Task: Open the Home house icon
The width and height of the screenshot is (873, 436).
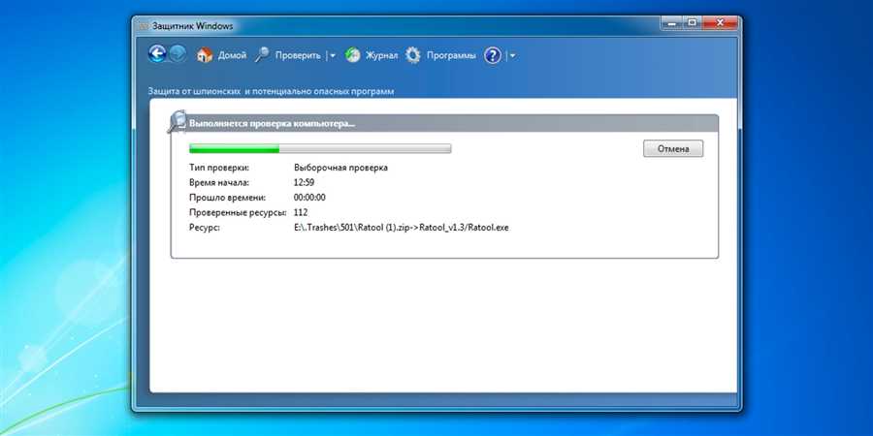Action: [x=205, y=55]
